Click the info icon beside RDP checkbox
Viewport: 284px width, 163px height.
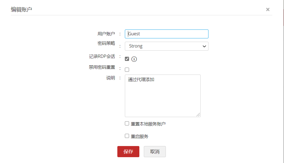pos(134,59)
